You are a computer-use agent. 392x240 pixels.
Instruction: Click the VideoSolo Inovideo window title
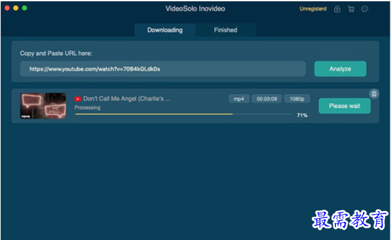tap(195, 9)
